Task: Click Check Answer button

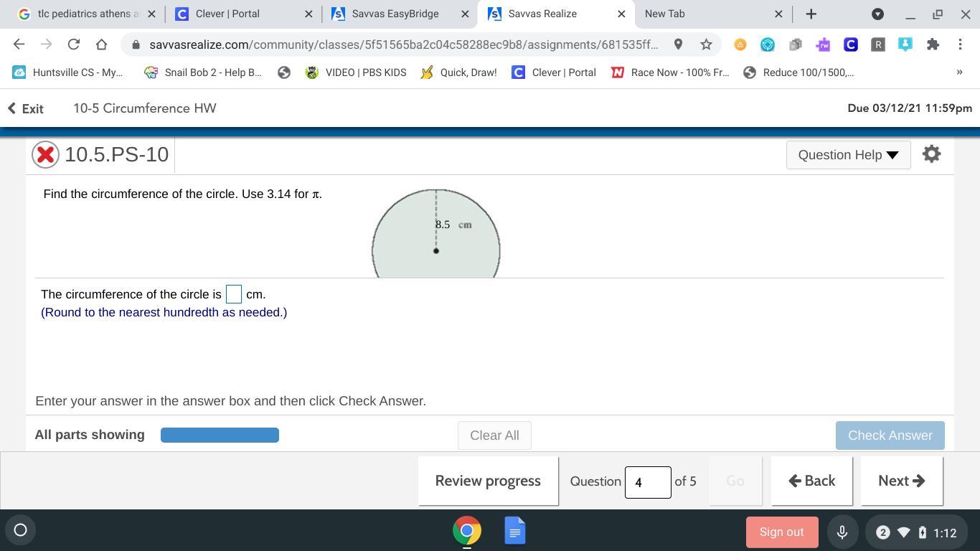Action: click(890, 435)
